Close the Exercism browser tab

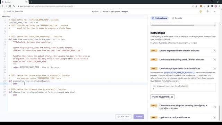27,2
